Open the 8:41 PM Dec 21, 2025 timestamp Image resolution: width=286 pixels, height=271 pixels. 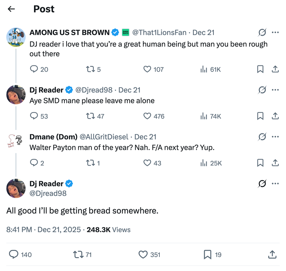(44, 230)
